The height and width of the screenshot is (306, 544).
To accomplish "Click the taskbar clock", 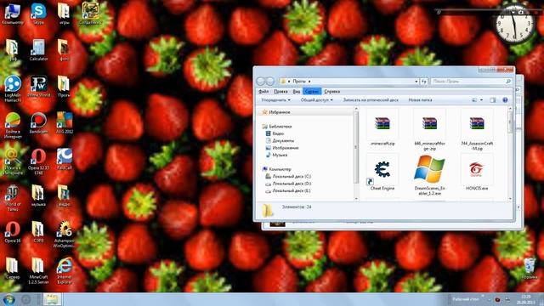I will [526, 299].
